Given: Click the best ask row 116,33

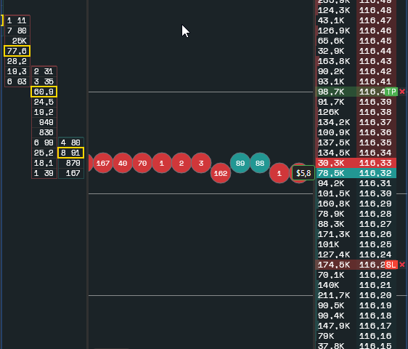Looking at the screenshot, I should [x=356, y=163].
